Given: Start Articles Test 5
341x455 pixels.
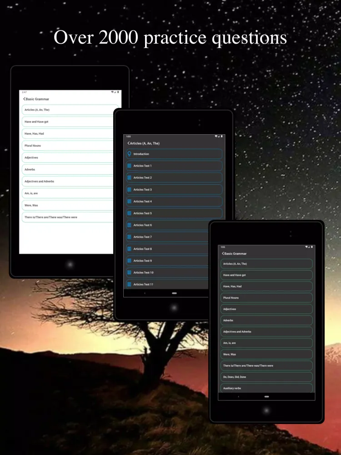Looking at the screenshot, I should (174, 213).
